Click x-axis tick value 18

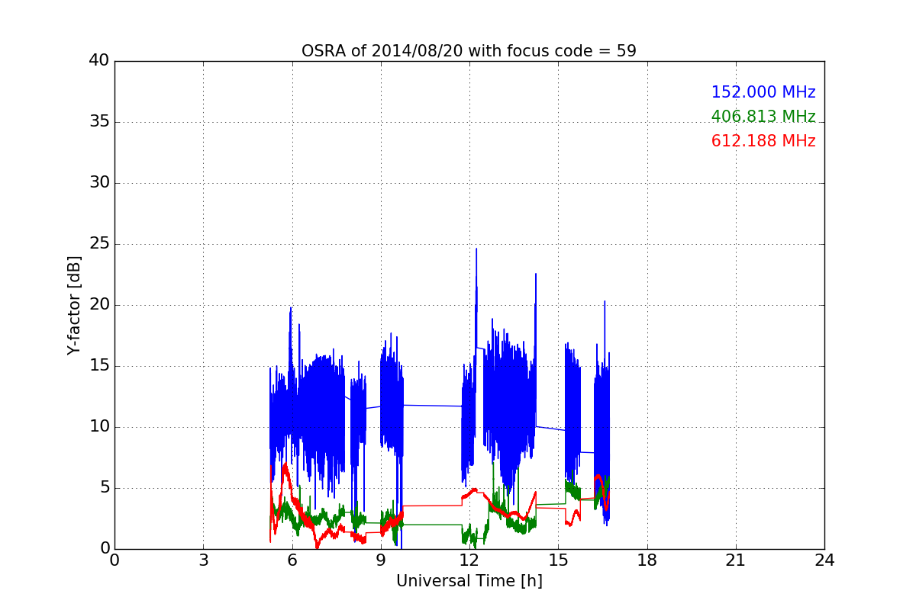point(647,560)
